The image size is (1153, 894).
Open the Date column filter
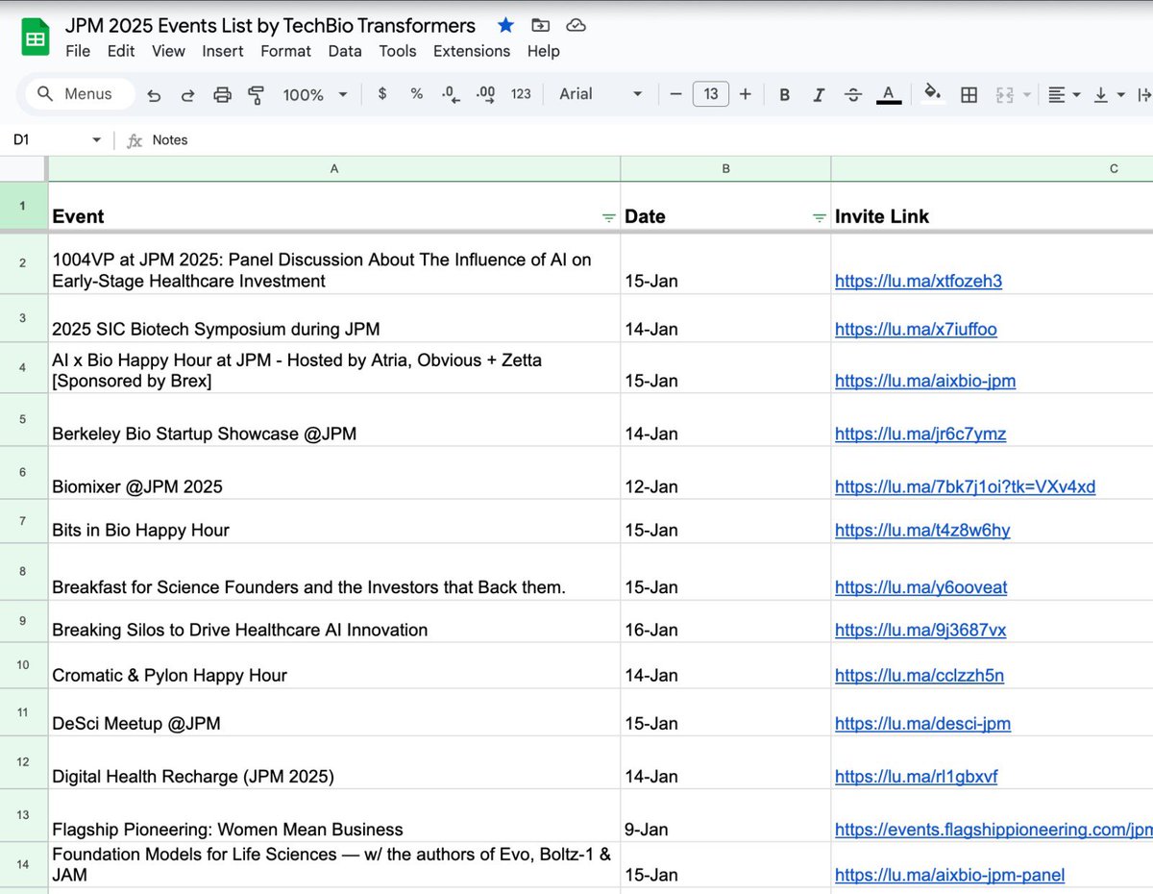click(x=819, y=218)
